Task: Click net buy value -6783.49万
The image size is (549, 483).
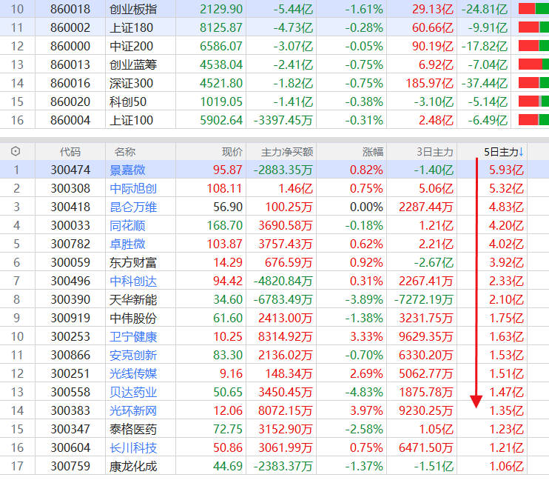Action: tap(283, 300)
